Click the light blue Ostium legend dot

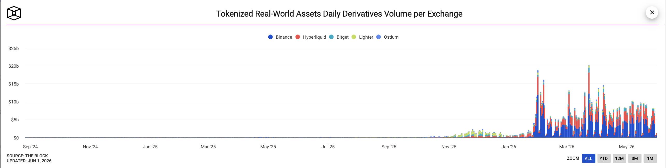pos(378,37)
